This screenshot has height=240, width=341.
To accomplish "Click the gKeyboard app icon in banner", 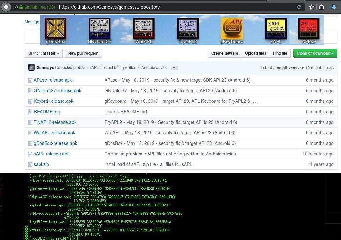I will [x=232, y=28].
